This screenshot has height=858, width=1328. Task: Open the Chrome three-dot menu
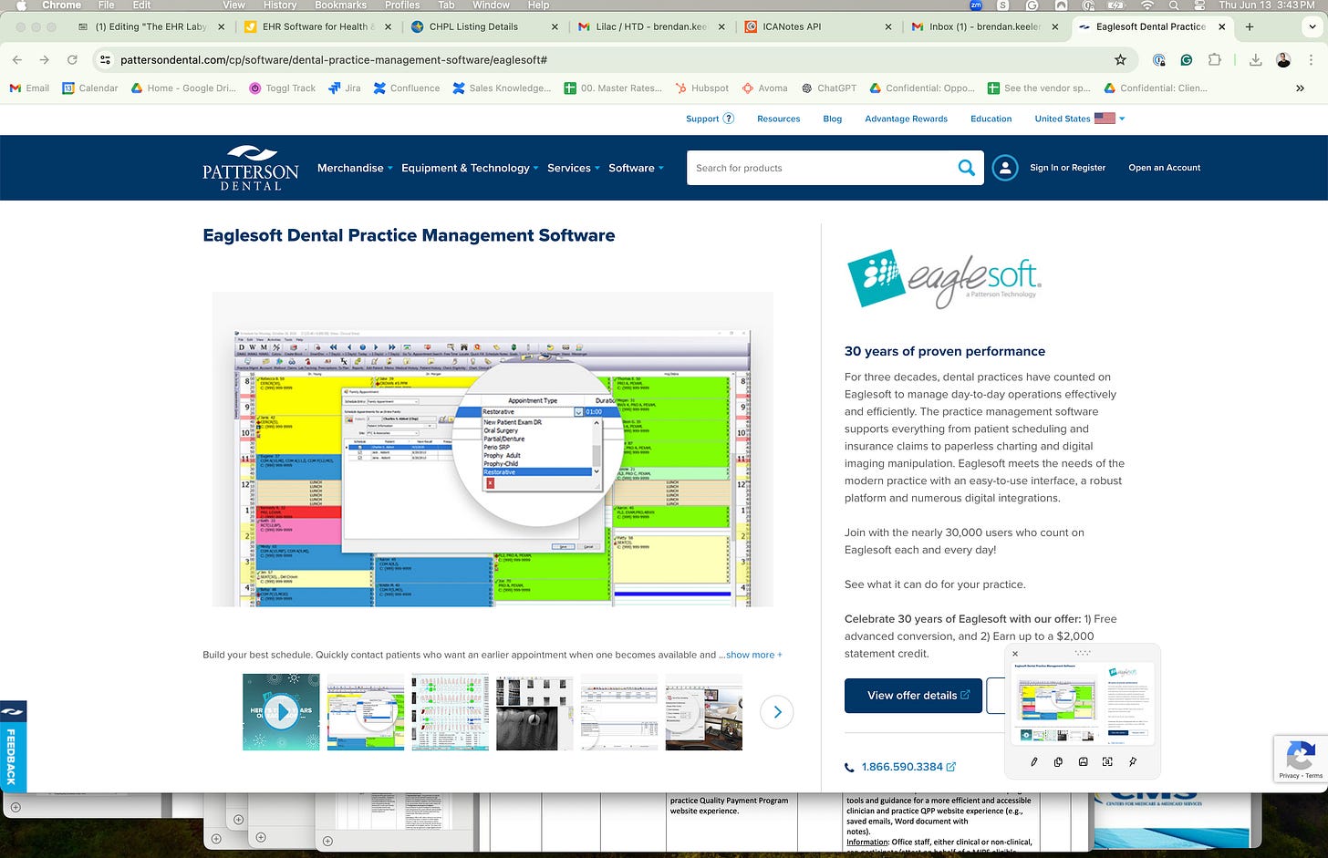(1311, 59)
